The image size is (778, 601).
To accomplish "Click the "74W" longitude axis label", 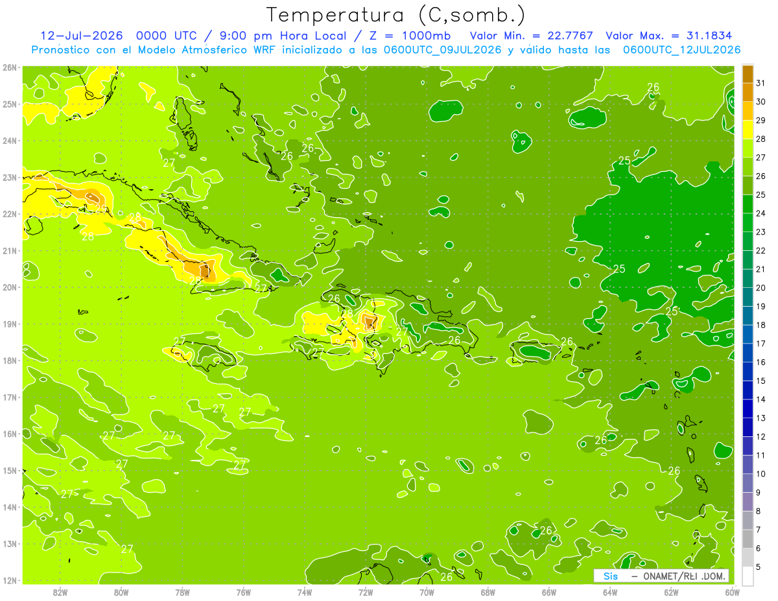I will pyautogui.click(x=305, y=592).
